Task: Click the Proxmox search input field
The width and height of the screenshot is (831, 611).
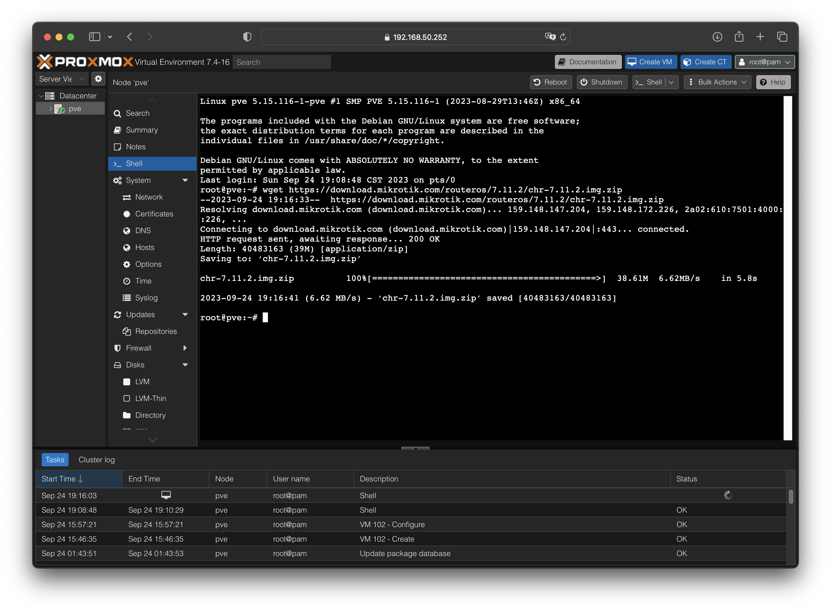Action: tap(282, 62)
